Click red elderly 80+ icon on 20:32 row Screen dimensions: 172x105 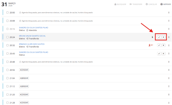pyautogui.click(x=150, y=45)
